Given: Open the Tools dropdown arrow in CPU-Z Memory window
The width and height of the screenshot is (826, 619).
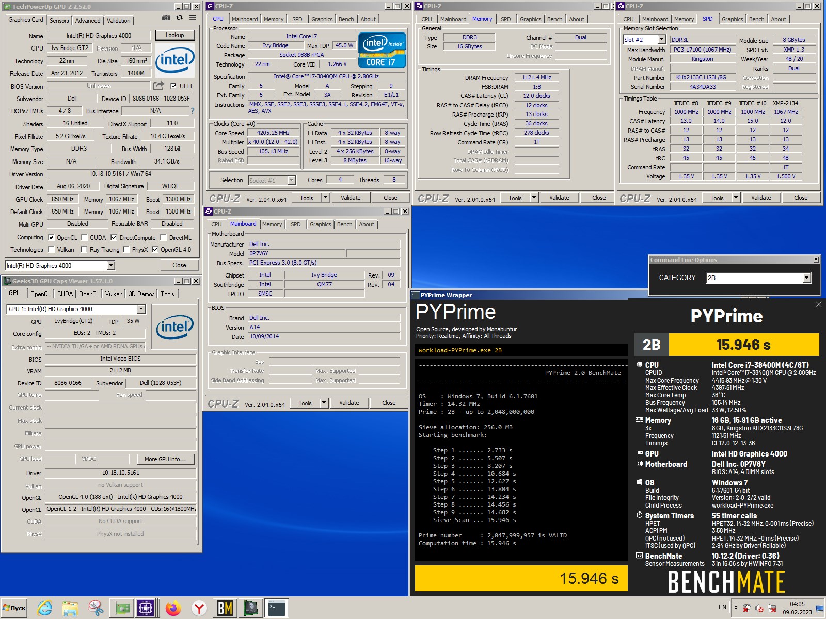Looking at the screenshot, I should click(x=534, y=198).
